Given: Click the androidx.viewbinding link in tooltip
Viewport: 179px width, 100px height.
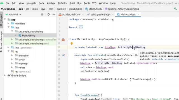Looking at the screenshot, I should tap(165, 59).
